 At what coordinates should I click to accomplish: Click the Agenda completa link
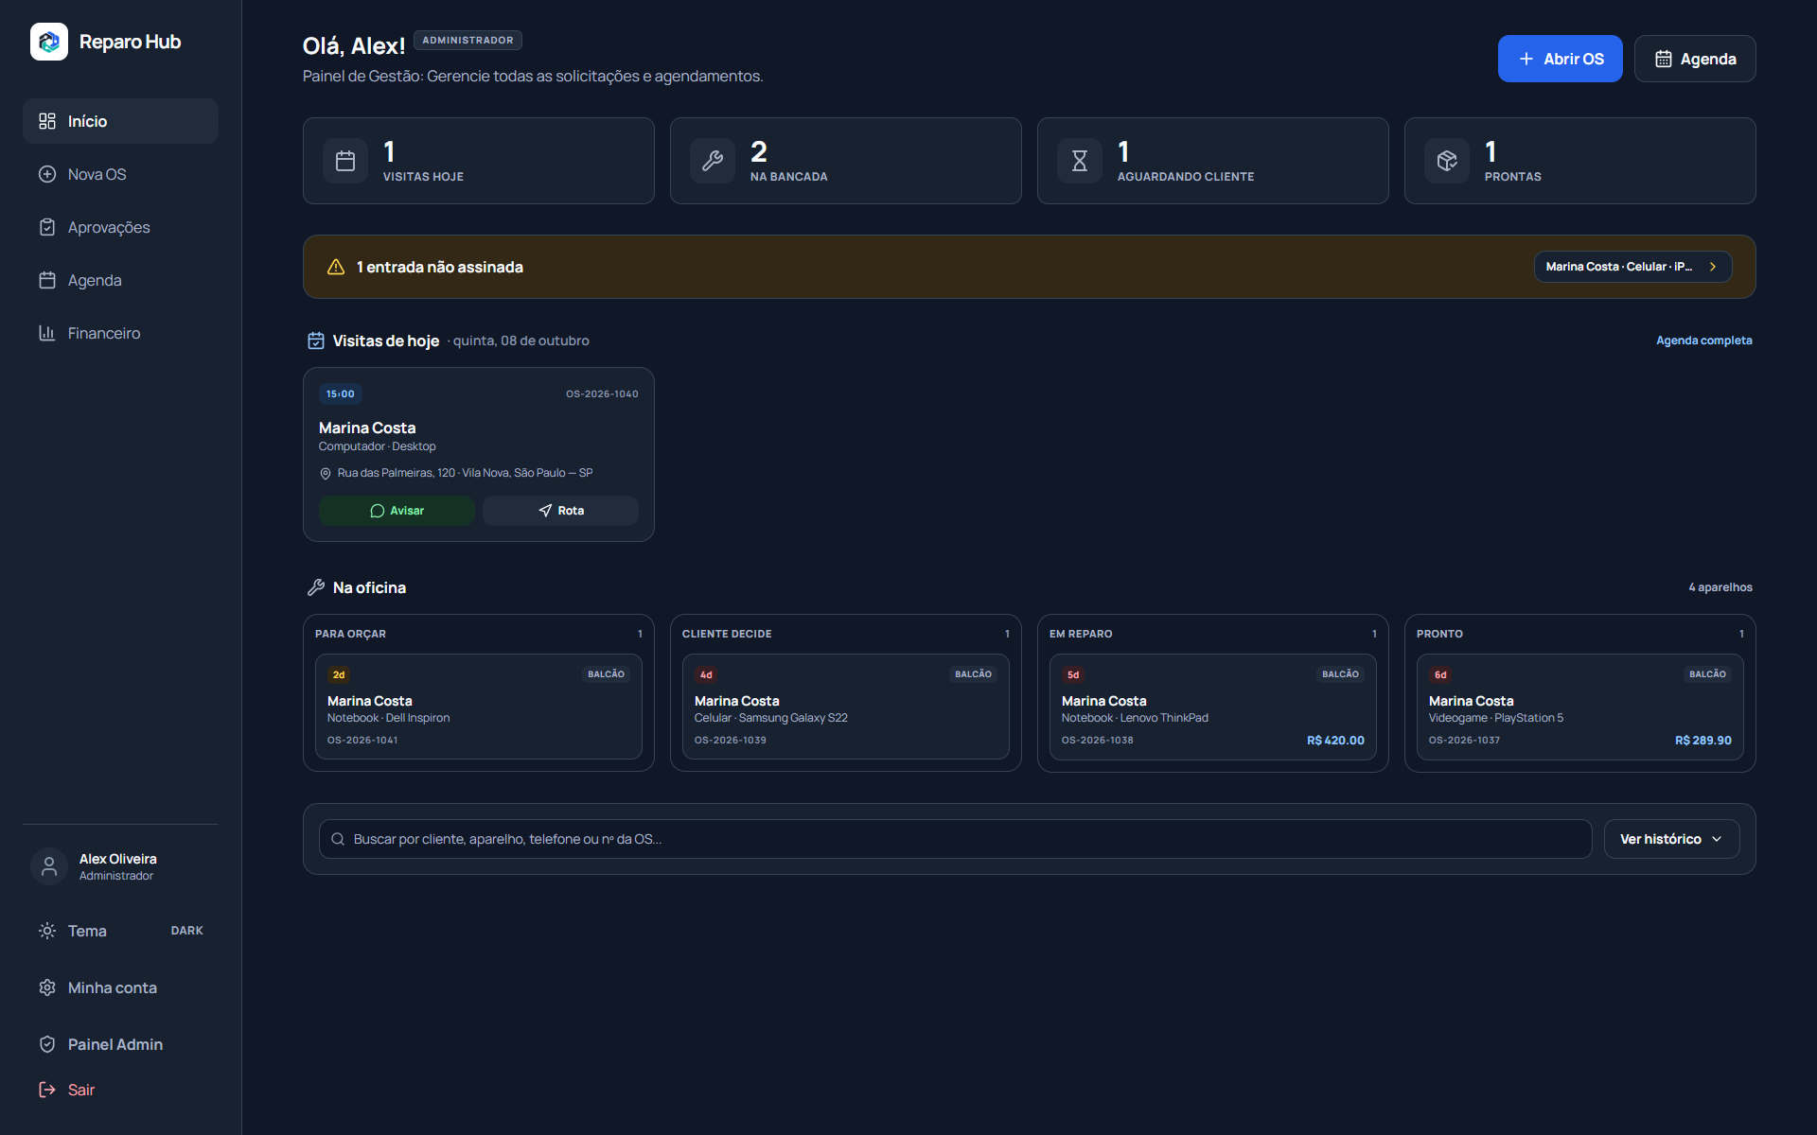point(1703,340)
